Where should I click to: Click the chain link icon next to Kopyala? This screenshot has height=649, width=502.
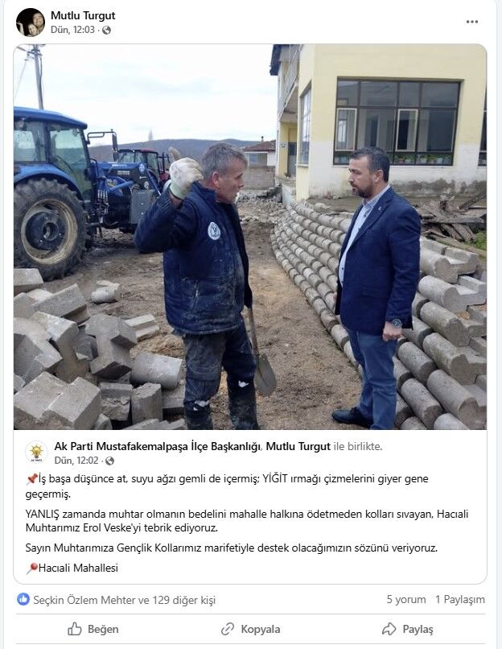[228, 629]
